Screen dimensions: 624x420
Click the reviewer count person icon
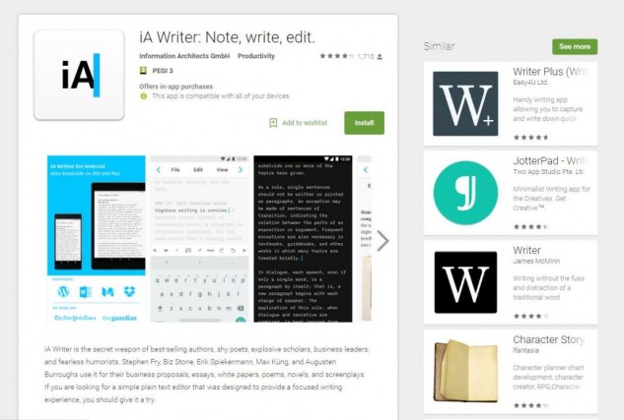380,56
